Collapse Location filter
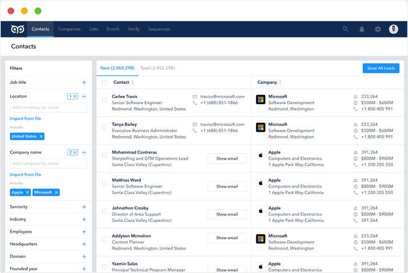408x273 pixels. pyautogui.click(x=84, y=96)
